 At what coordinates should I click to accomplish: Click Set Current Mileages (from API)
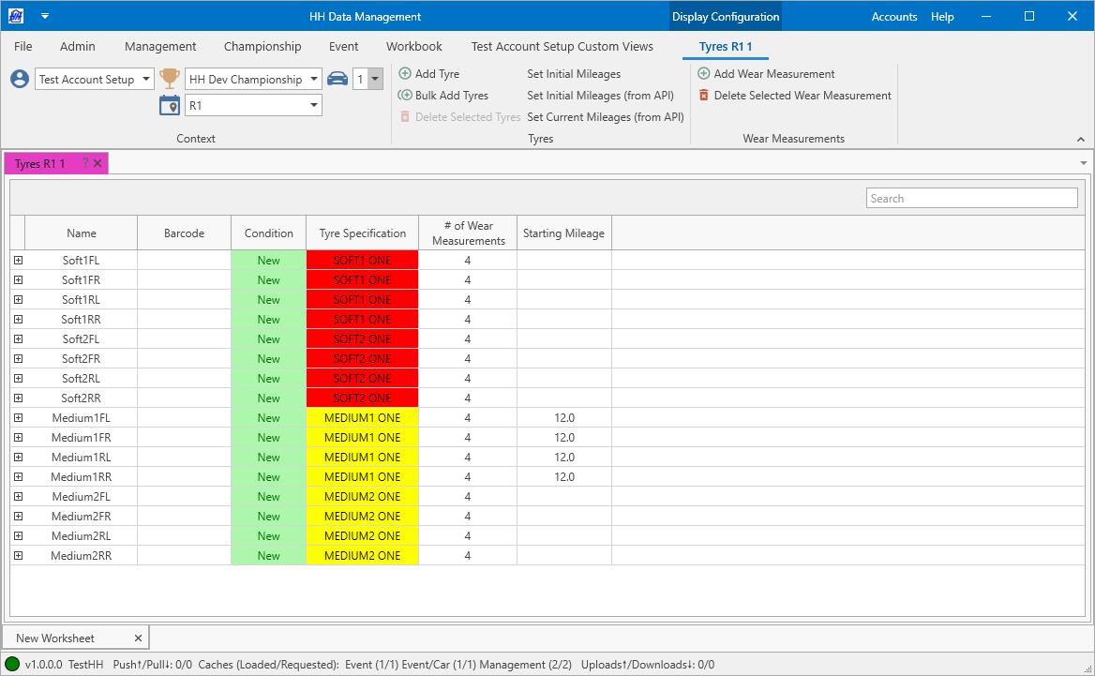[x=605, y=117]
